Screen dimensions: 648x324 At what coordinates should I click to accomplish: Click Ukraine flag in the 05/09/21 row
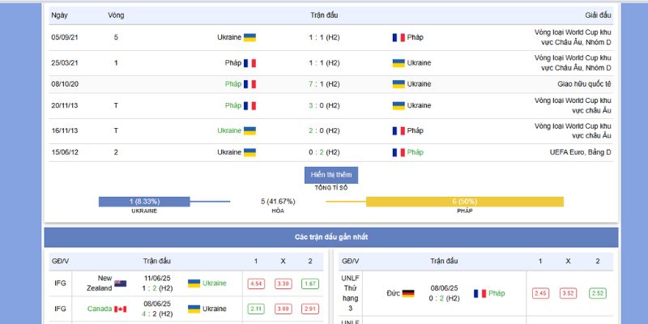249,37
